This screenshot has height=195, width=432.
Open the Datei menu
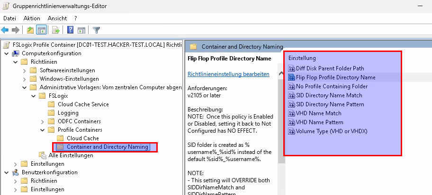point(10,18)
